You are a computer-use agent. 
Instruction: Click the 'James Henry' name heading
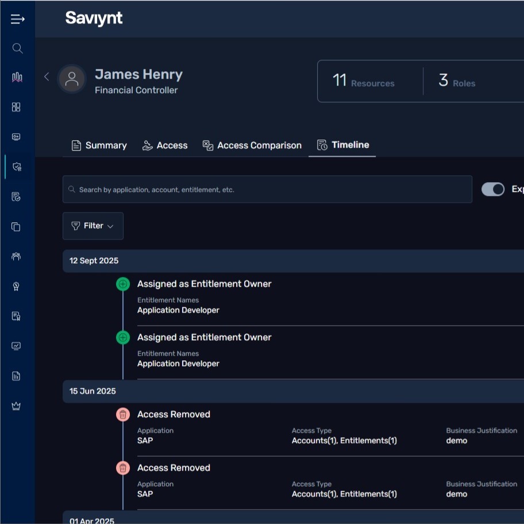click(x=138, y=74)
